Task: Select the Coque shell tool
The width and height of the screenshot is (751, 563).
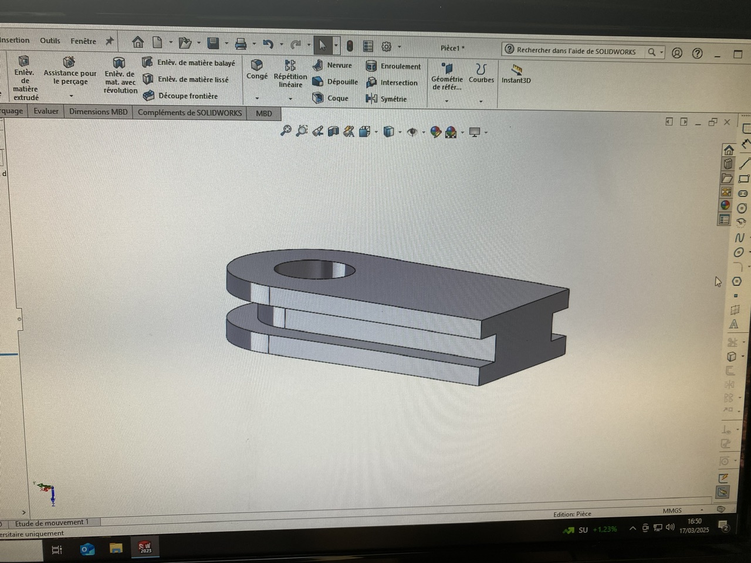Action: point(330,98)
